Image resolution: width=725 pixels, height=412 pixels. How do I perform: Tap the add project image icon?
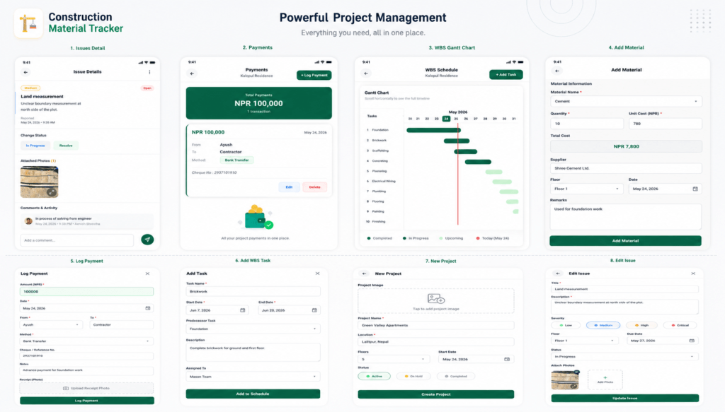coord(436,299)
